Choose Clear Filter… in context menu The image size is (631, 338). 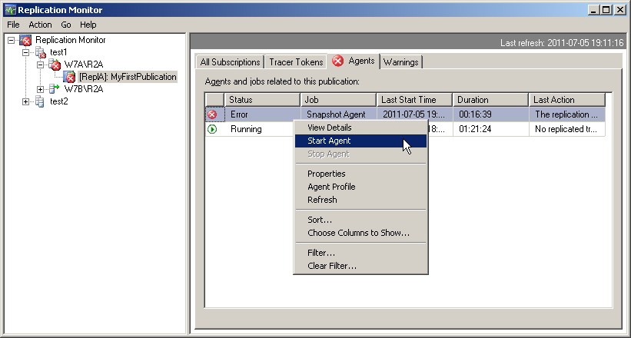pyautogui.click(x=360, y=266)
